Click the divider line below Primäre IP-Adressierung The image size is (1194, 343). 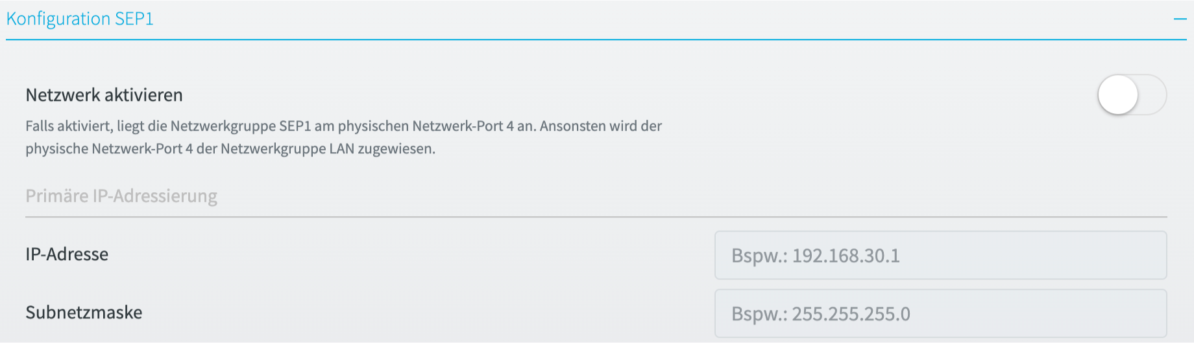[596, 217]
